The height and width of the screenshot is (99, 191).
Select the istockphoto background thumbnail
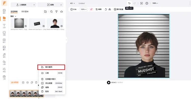point(19,23)
